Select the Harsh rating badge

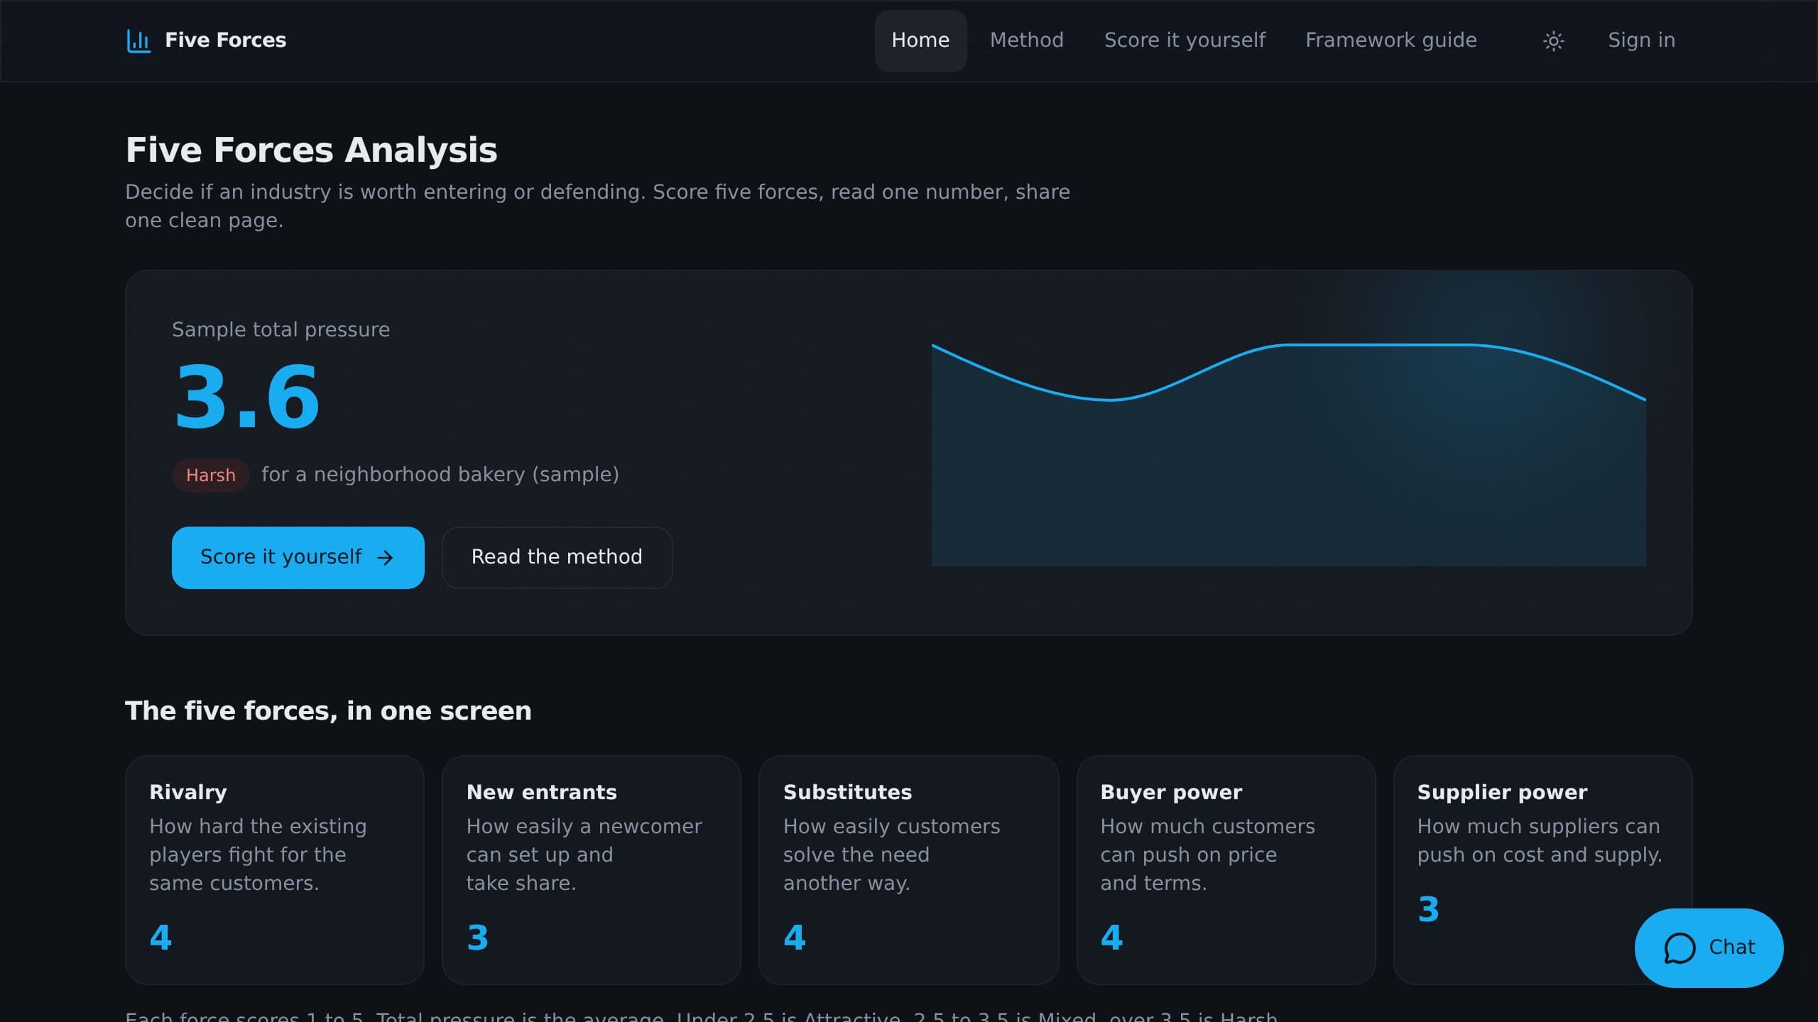point(210,475)
